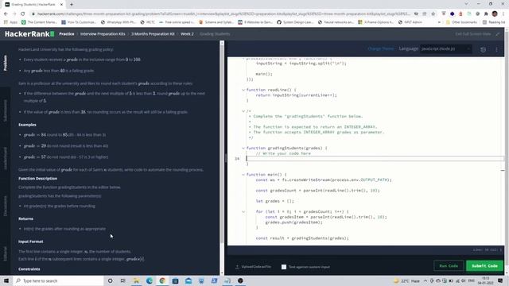Show hidden system tray icons
This screenshot has width=509, height=286.
[425, 280]
